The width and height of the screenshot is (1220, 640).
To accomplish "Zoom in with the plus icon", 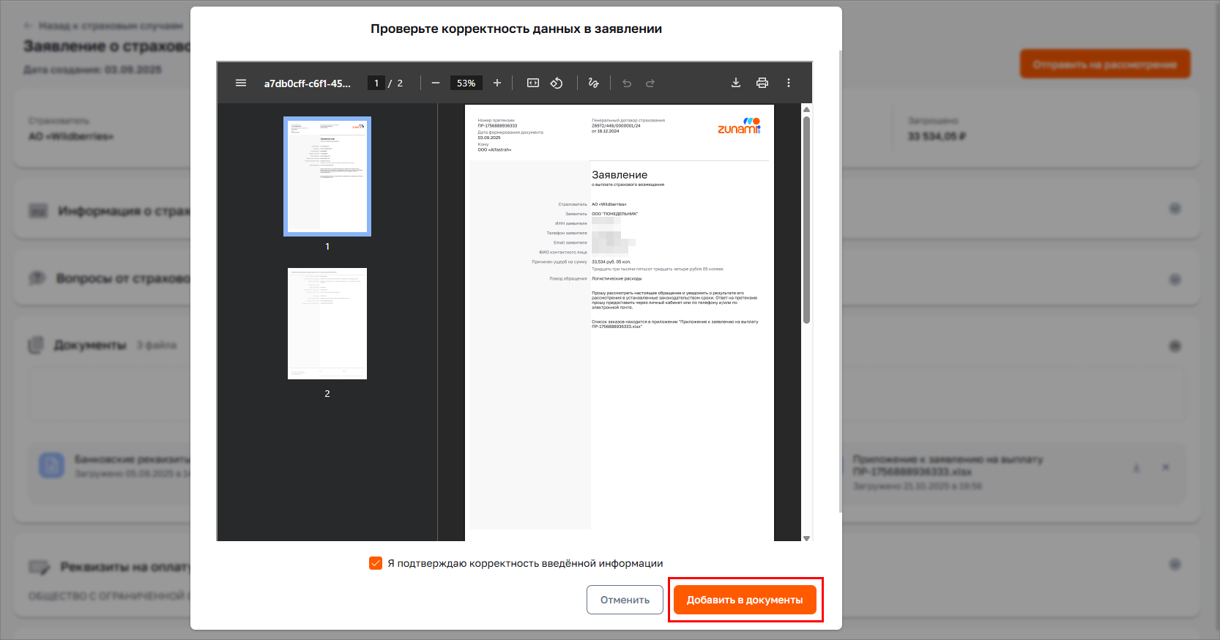I will point(497,83).
